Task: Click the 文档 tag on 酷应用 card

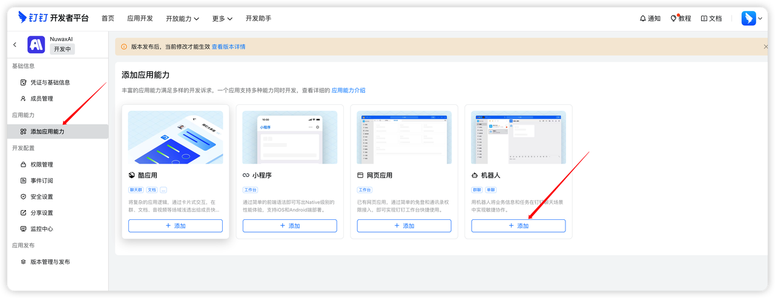Action: (x=151, y=190)
